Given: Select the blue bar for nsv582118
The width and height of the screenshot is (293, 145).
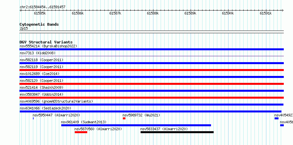Looking at the screenshot, I should point(151,63).
